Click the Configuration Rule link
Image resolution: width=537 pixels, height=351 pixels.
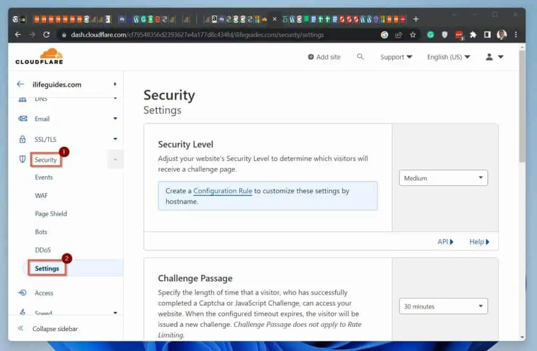click(222, 191)
